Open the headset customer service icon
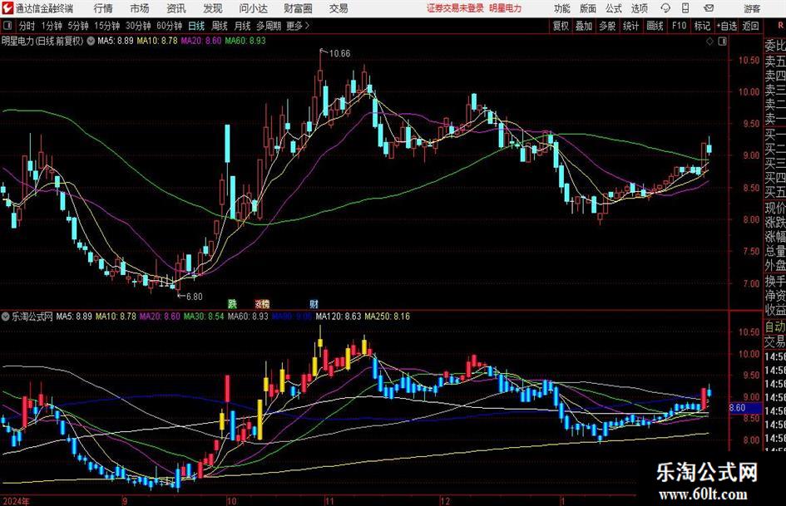This screenshot has width=786, height=506. click(x=665, y=8)
